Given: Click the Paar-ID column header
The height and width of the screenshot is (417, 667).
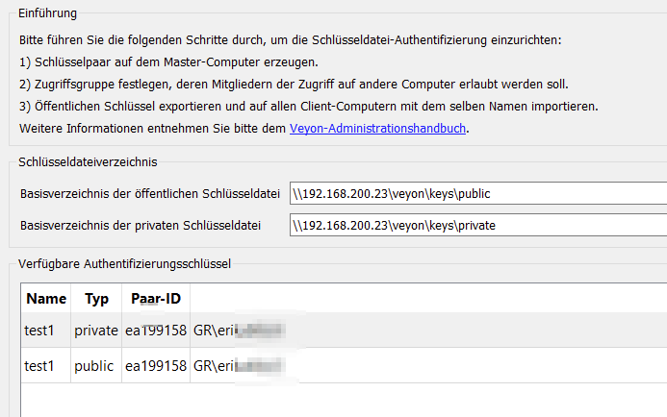Looking at the screenshot, I should 155,299.
